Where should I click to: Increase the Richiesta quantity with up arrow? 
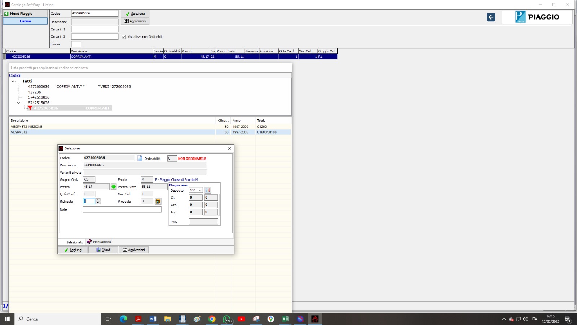coord(98,200)
